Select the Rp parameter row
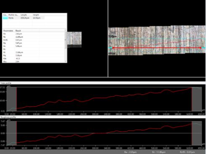 tap(34, 43)
